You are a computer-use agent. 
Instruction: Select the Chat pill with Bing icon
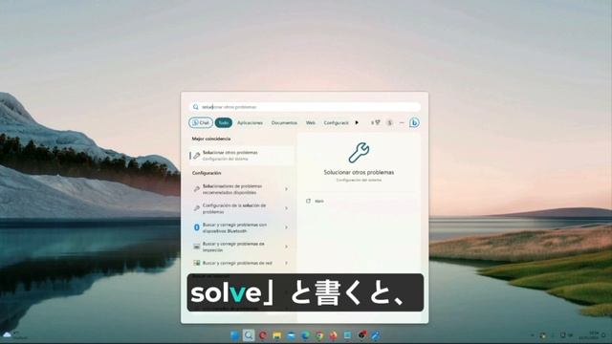201,123
